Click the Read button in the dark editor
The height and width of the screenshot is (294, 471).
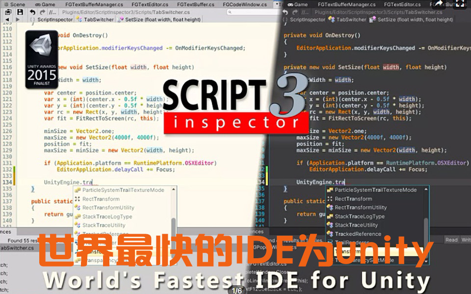(x=451, y=240)
